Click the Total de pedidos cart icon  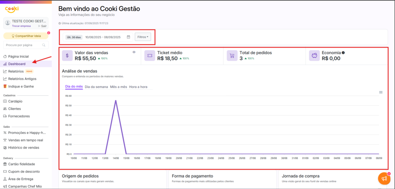[232, 56]
